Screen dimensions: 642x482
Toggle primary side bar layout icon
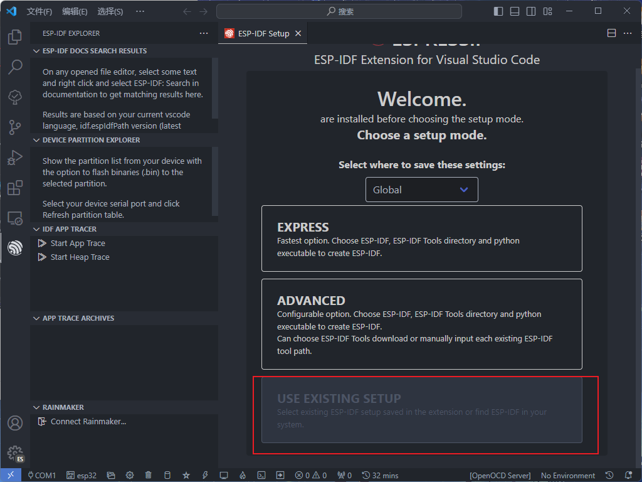[498, 11]
